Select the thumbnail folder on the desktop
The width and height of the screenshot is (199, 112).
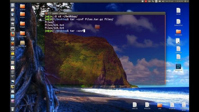22,34
